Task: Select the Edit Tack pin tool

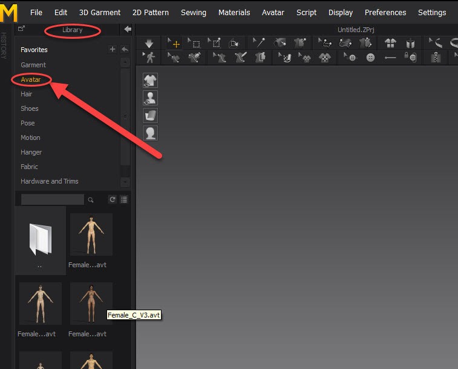Action: pyautogui.click(x=259, y=43)
